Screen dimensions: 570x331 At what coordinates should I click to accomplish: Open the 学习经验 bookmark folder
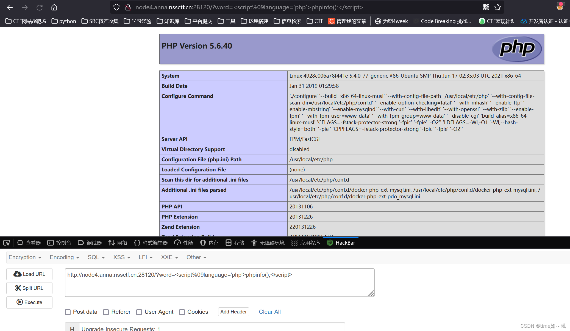138,21
